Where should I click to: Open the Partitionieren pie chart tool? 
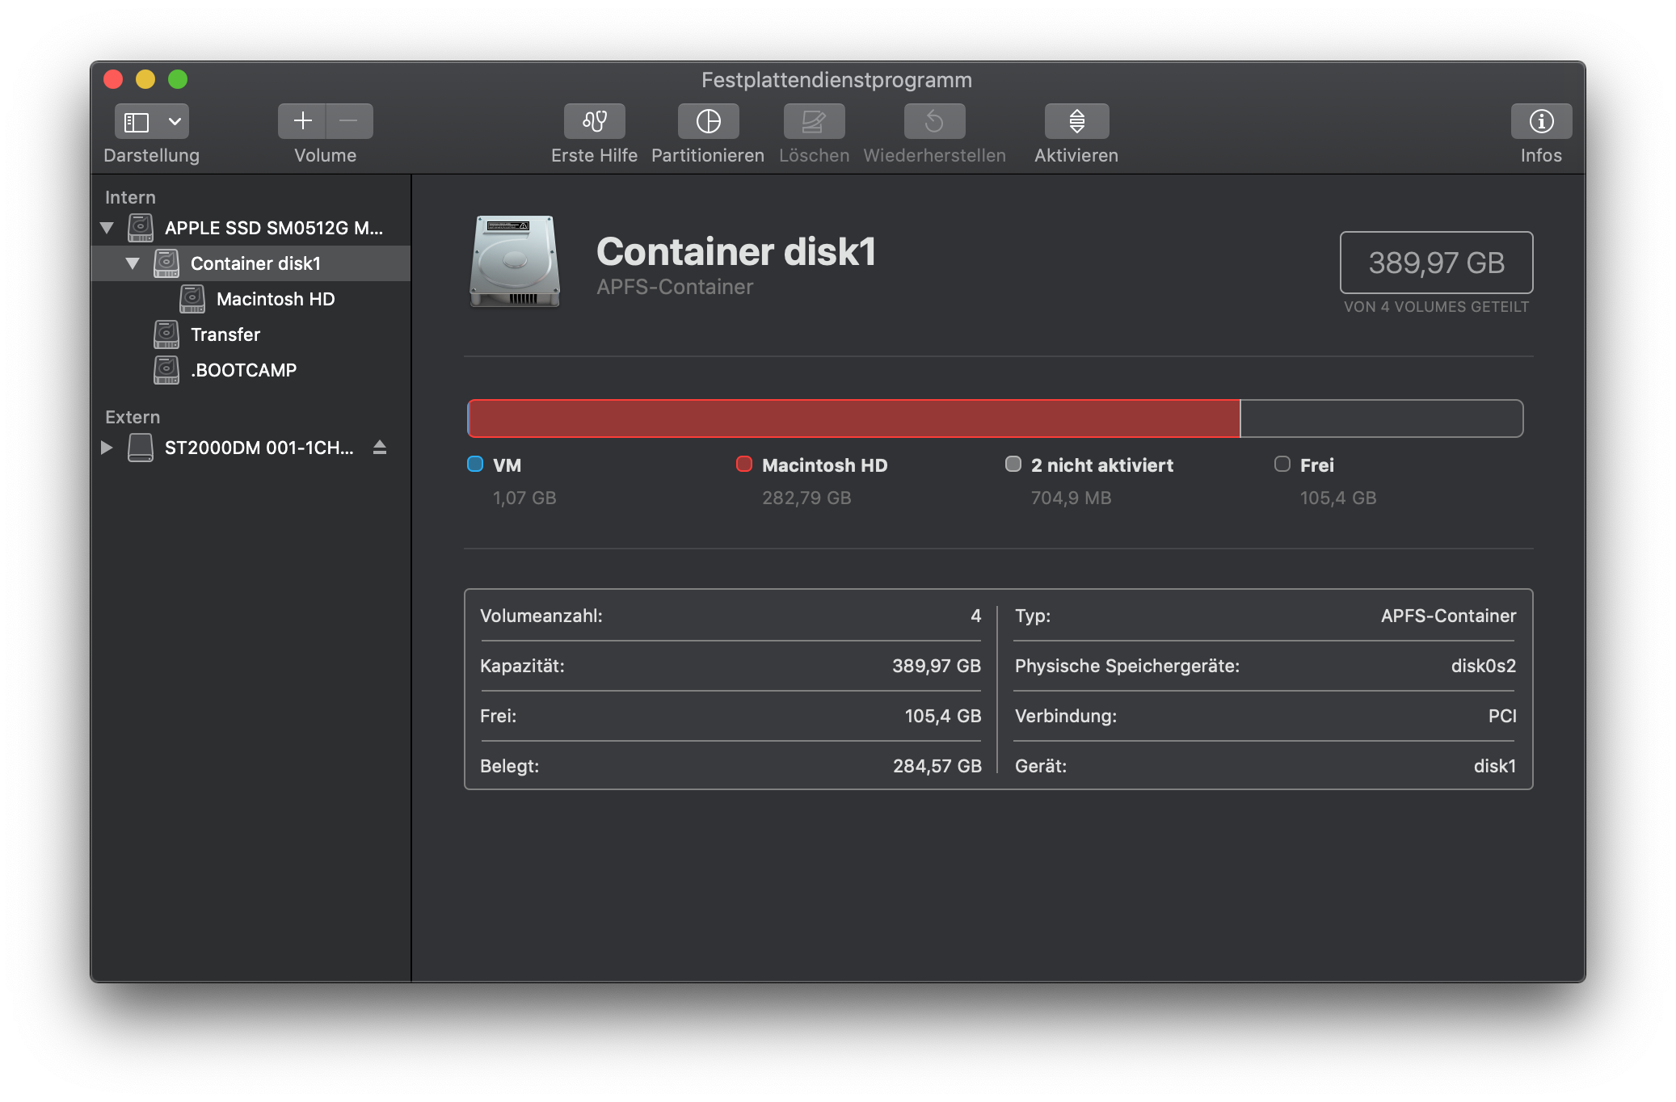[x=708, y=121]
